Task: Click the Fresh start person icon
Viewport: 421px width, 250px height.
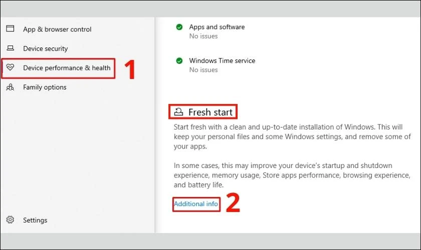Action: pos(178,111)
